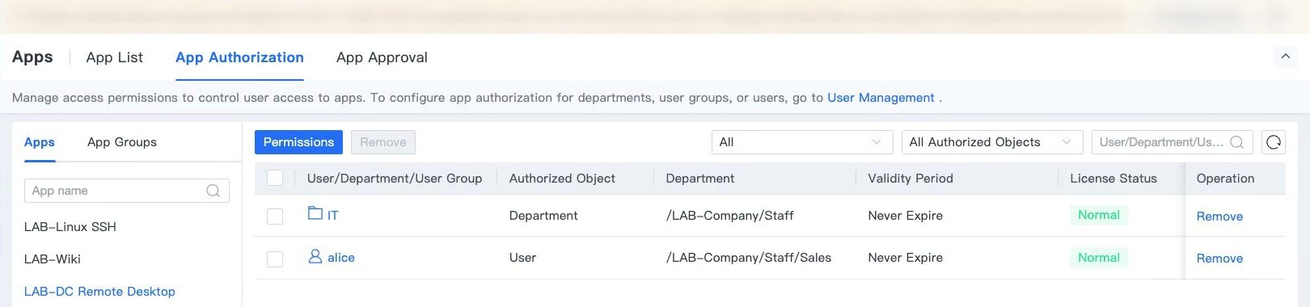Screen dimensions: 1310x307
Task: Open the IT department link
Action: pyautogui.click(x=333, y=216)
